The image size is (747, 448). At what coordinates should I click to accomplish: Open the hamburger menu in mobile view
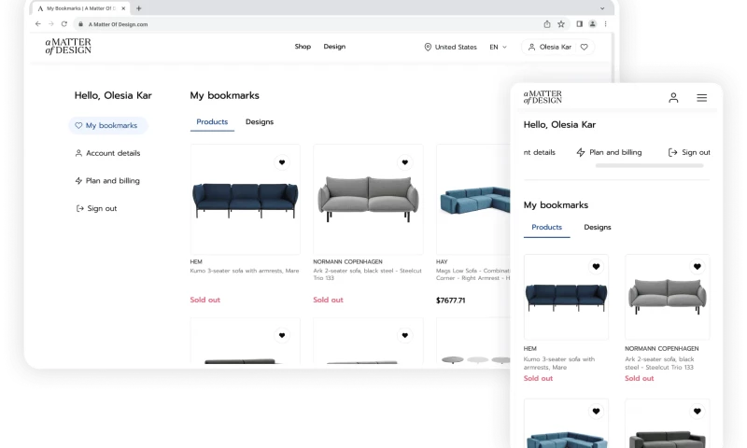tap(701, 98)
